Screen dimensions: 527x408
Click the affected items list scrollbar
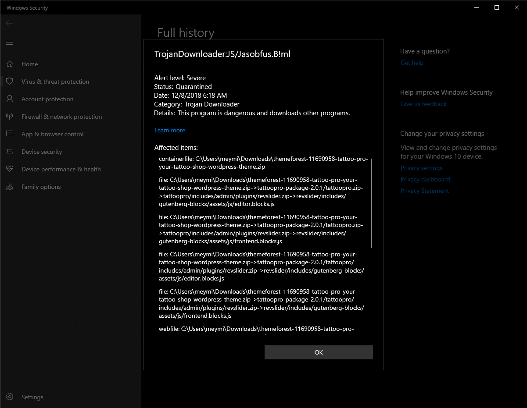tap(372, 203)
